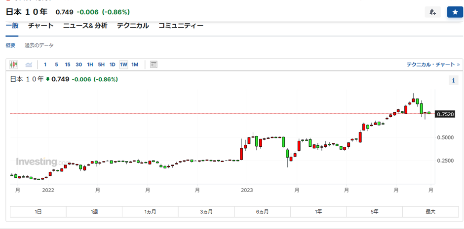
Task: Click the 0.5000 price axis label
Action: 445,137
